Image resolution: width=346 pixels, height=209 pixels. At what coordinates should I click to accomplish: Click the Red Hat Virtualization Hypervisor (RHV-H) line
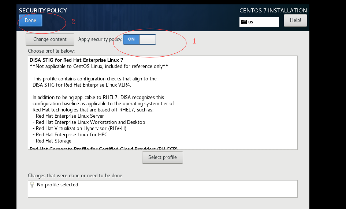point(79,128)
